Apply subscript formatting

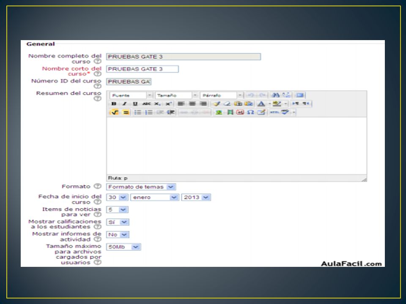[157, 104]
